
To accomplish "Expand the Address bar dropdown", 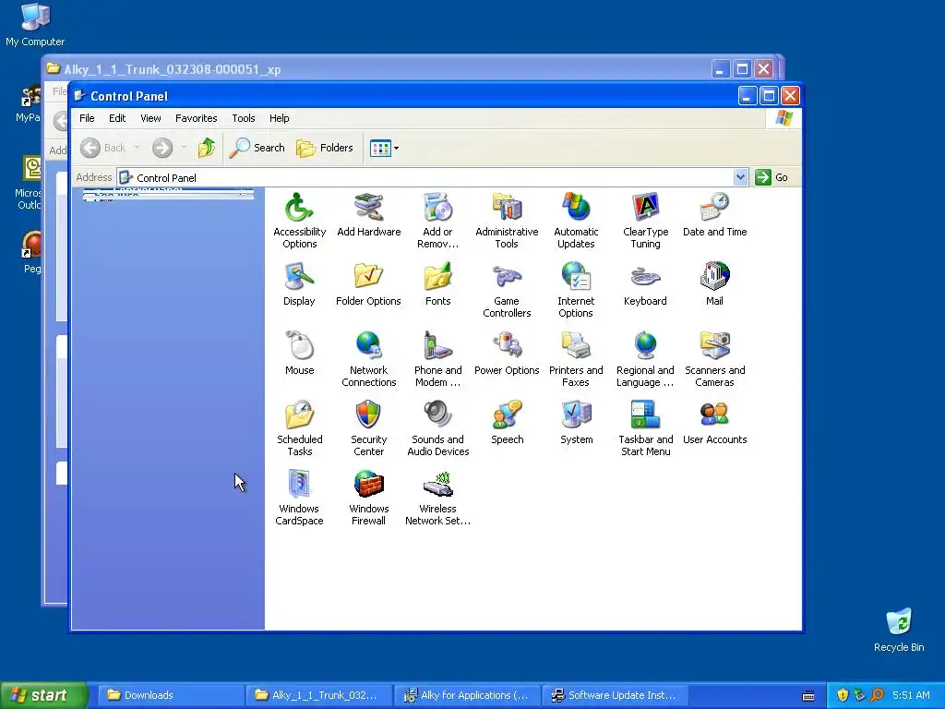I will [740, 177].
